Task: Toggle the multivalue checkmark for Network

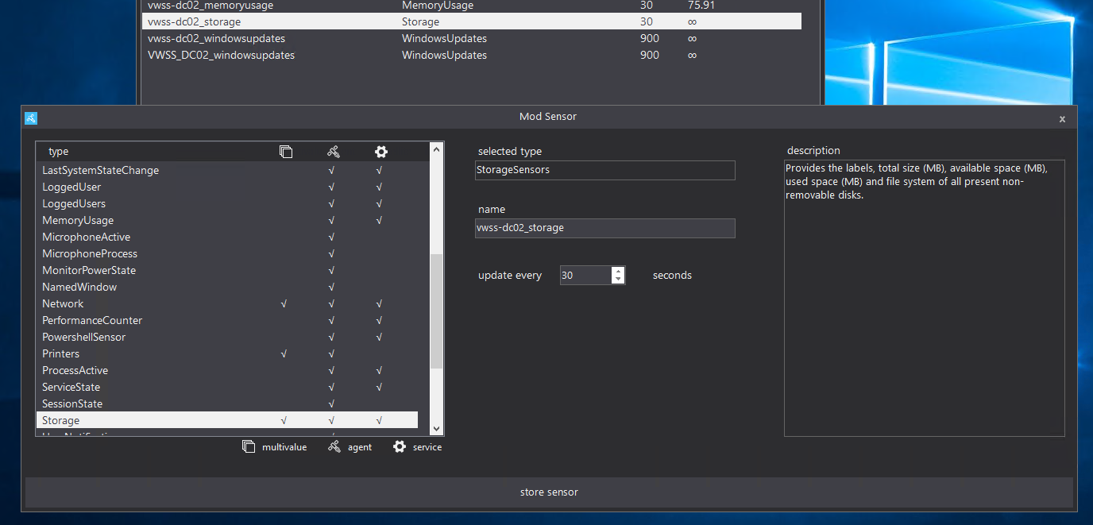Action: click(284, 303)
